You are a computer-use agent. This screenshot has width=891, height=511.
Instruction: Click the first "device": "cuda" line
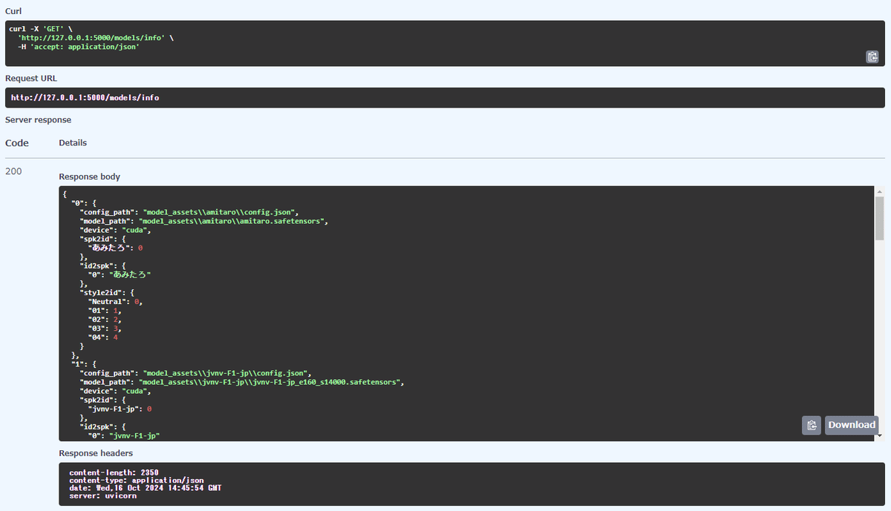click(115, 230)
